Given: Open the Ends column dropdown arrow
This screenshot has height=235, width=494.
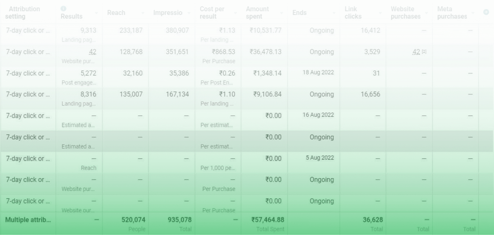Looking at the screenshot, I should pyautogui.click(x=334, y=13).
